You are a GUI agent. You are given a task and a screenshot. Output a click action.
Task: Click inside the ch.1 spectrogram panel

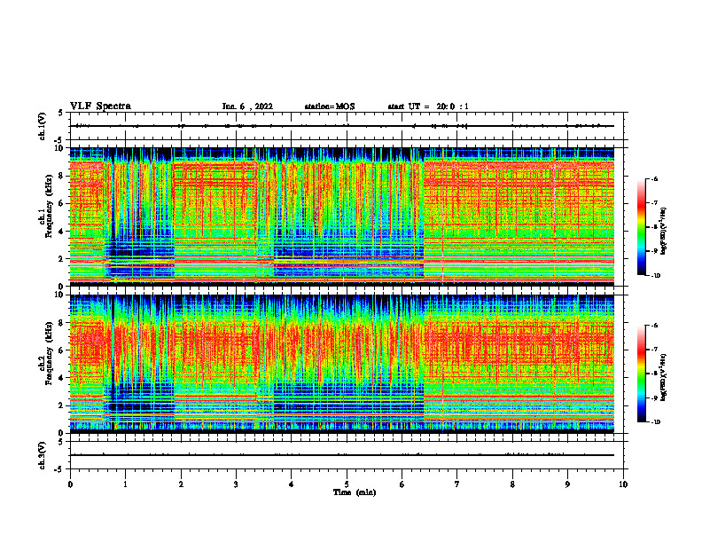coord(342,216)
